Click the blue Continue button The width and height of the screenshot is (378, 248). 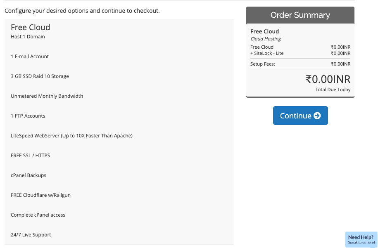tap(300, 116)
